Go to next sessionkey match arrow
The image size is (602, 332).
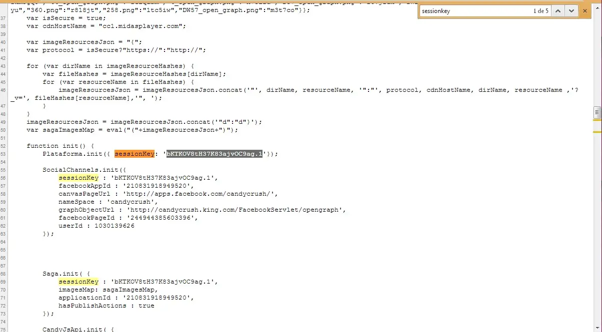click(571, 10)
